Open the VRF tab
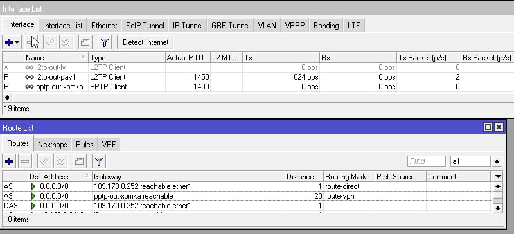The height and width of the screenshot is (234, 514). 109,145
